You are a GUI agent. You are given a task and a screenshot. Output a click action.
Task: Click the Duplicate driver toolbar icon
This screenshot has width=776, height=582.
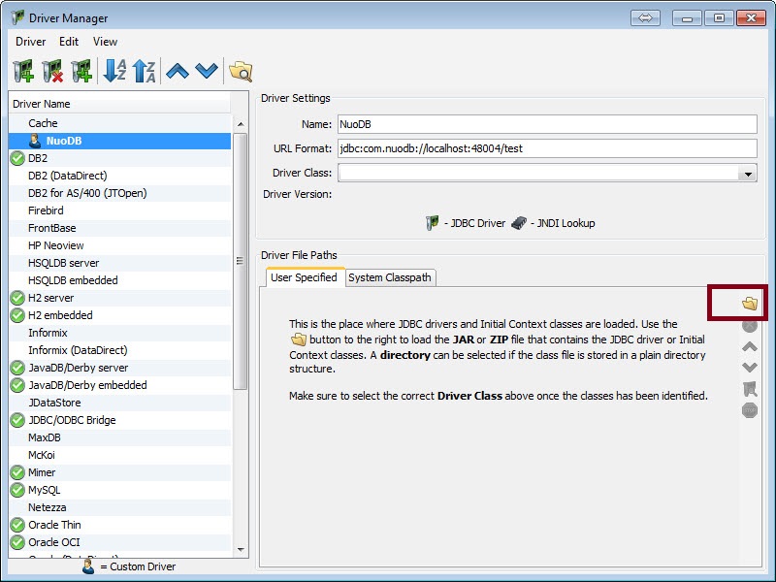click(x=81, y=71)
